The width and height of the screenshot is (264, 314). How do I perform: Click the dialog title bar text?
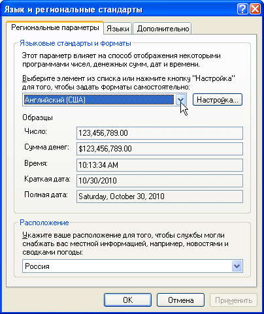pyautogui.click(x=73, y=10)
